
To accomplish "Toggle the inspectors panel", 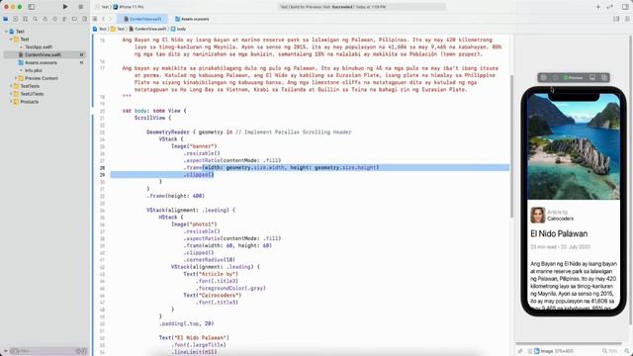I will pos(625,7).
